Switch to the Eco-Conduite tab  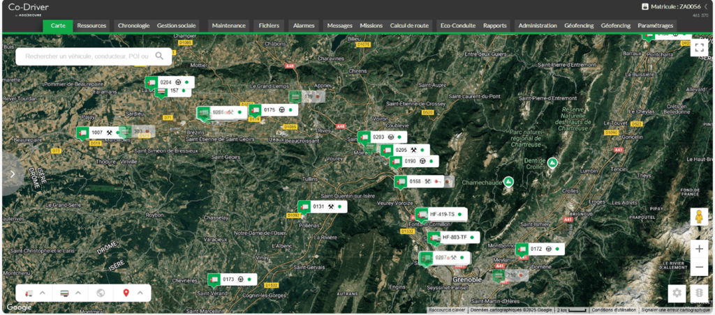coord(457,26)
